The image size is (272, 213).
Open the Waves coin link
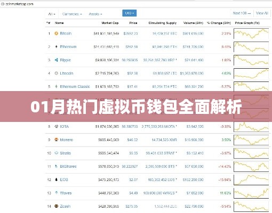[66, 193]
